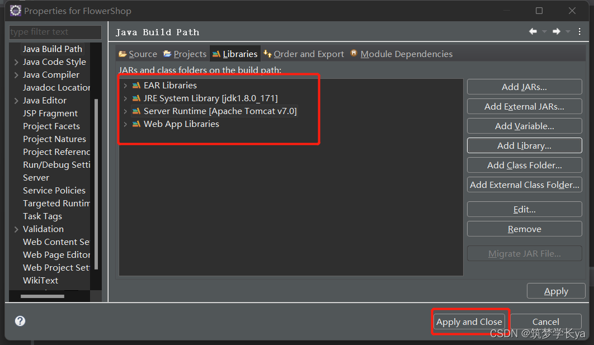Image resolution: width=594 pixels, height=345 pixels.
Task: Expand Validation in sidebar
Action: click(x=16, y=229)
